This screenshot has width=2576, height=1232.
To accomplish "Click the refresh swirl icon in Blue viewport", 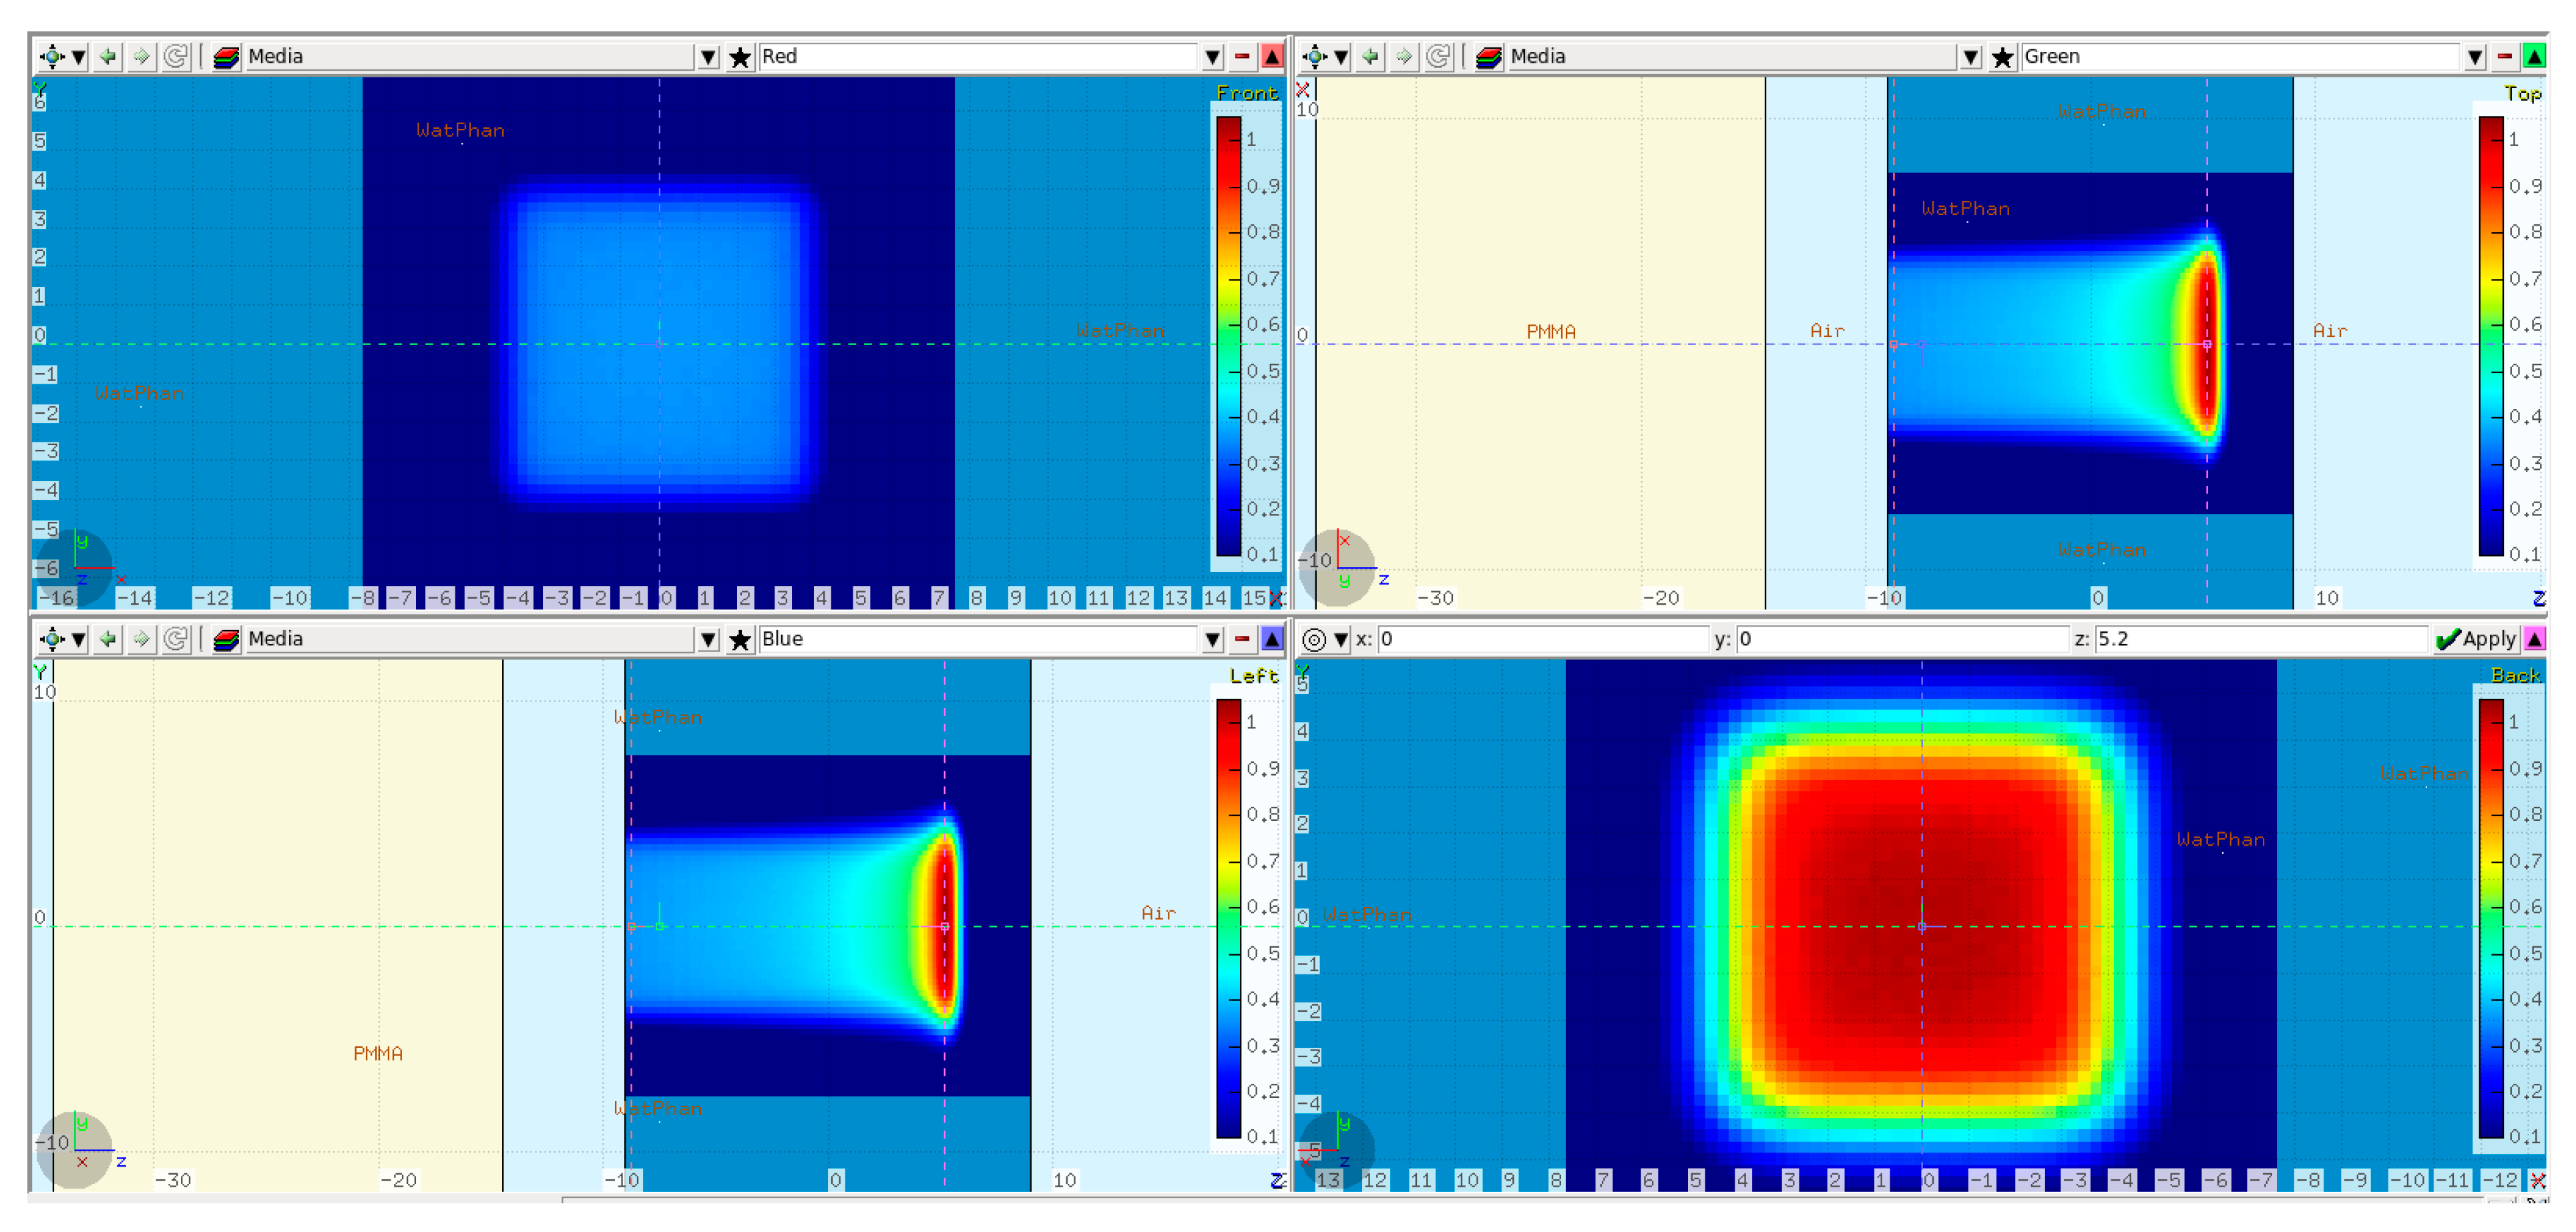I will click(x=176, y=639).
